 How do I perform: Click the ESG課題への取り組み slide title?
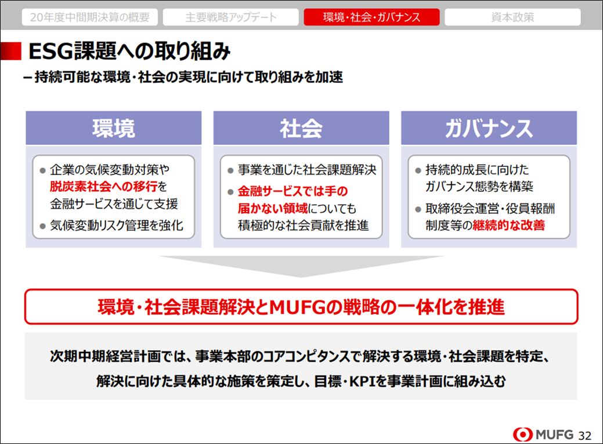point(129,51)
